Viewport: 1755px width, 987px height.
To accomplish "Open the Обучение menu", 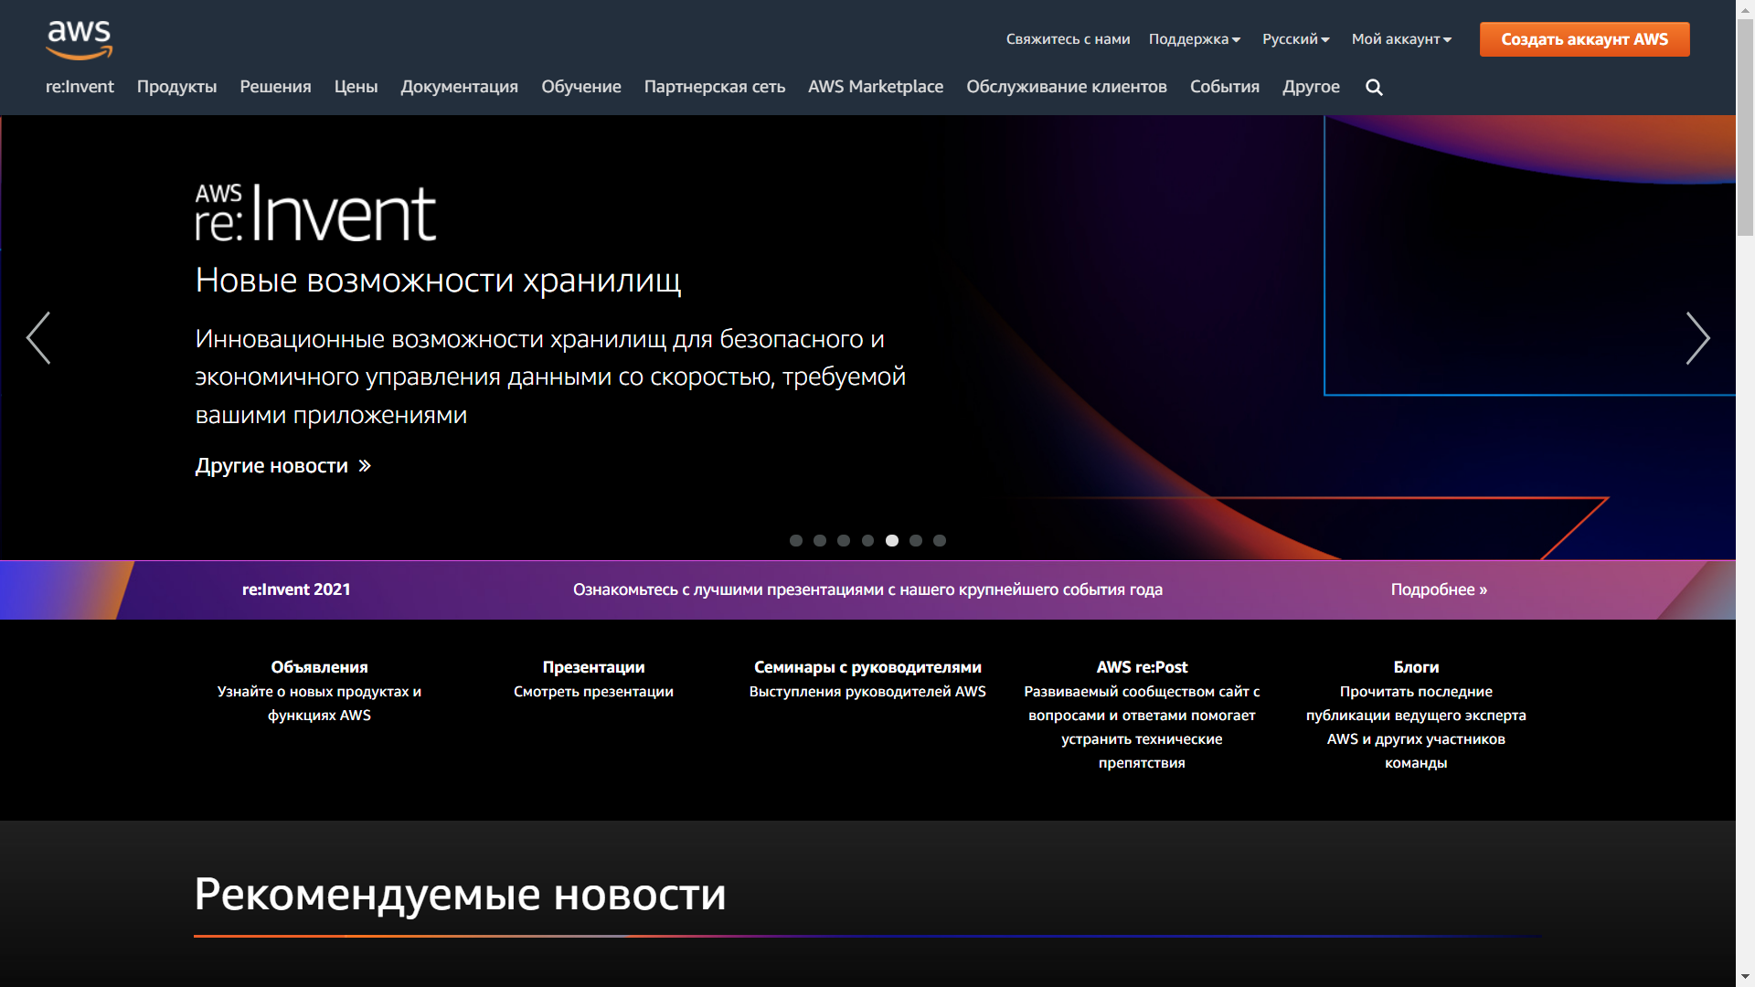I will (x=580, y=87).
